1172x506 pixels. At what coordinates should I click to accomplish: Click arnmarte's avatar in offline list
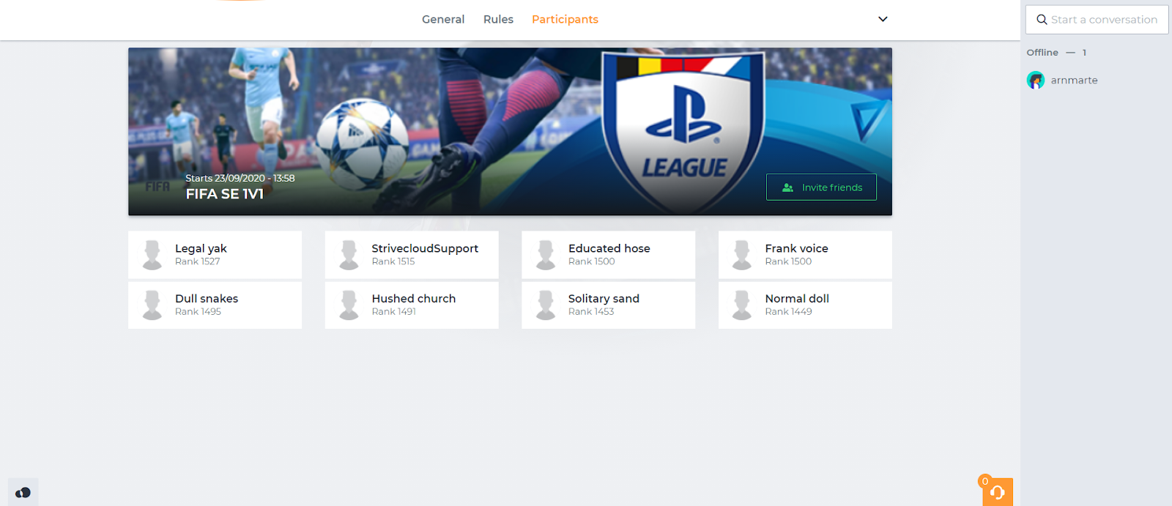click(1036, 80)
